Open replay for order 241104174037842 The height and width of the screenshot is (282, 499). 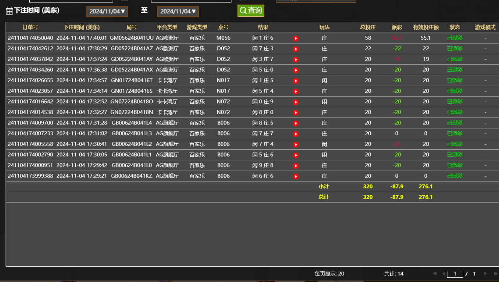[x=296, y=59]
